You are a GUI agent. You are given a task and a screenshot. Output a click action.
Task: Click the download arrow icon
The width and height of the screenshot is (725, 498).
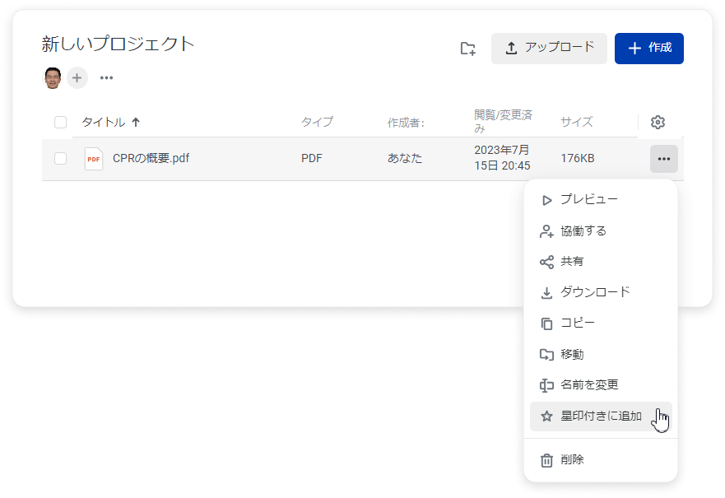[x=546, y=293]
